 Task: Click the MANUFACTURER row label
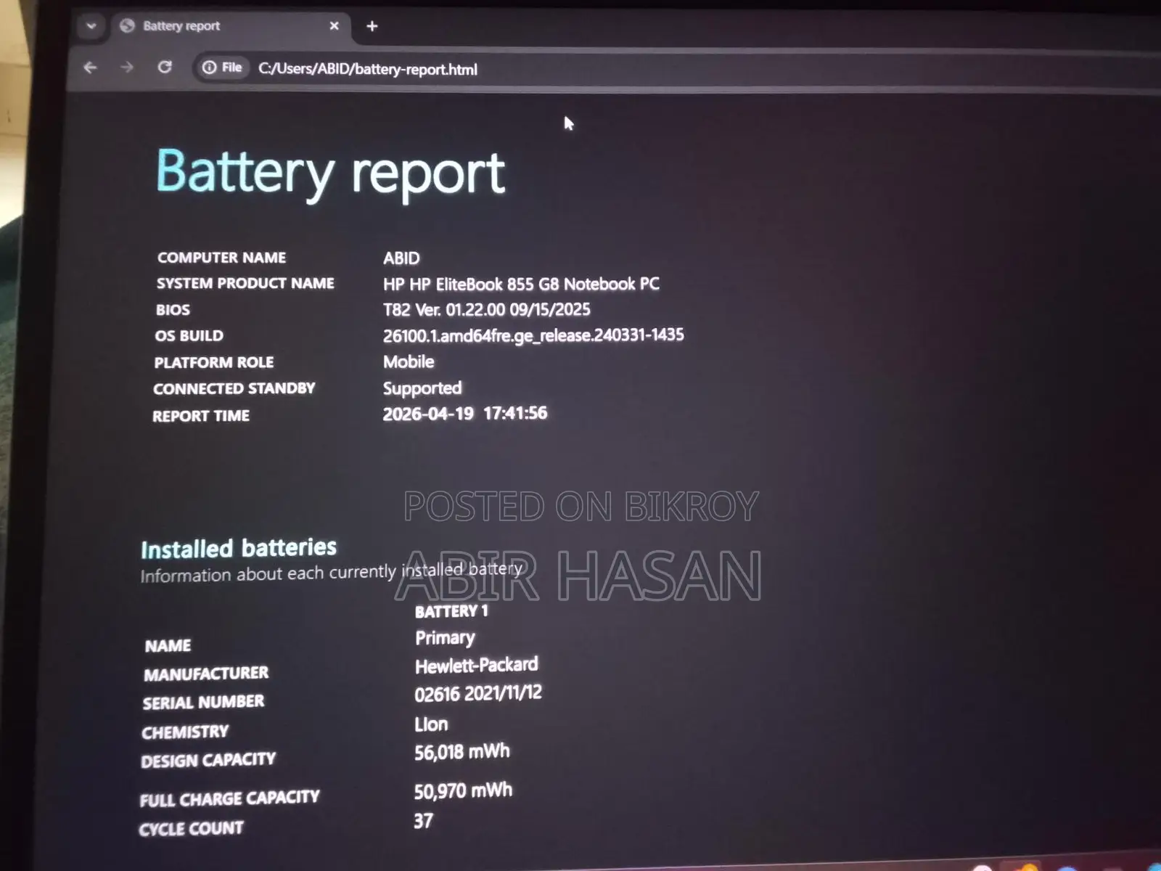(206, 674)
